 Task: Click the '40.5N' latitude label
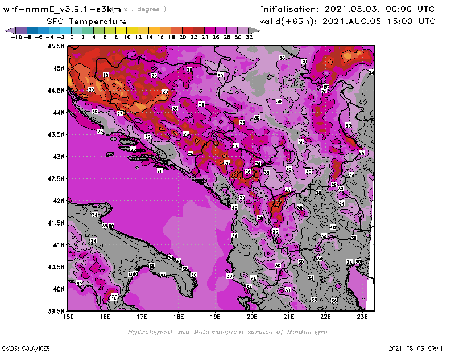pyautogui.click(x=56, y=267)
